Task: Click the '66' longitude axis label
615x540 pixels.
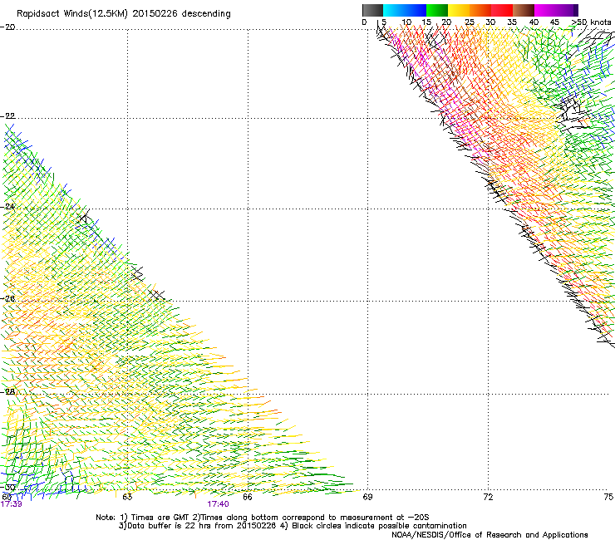Action: point(248,497)
